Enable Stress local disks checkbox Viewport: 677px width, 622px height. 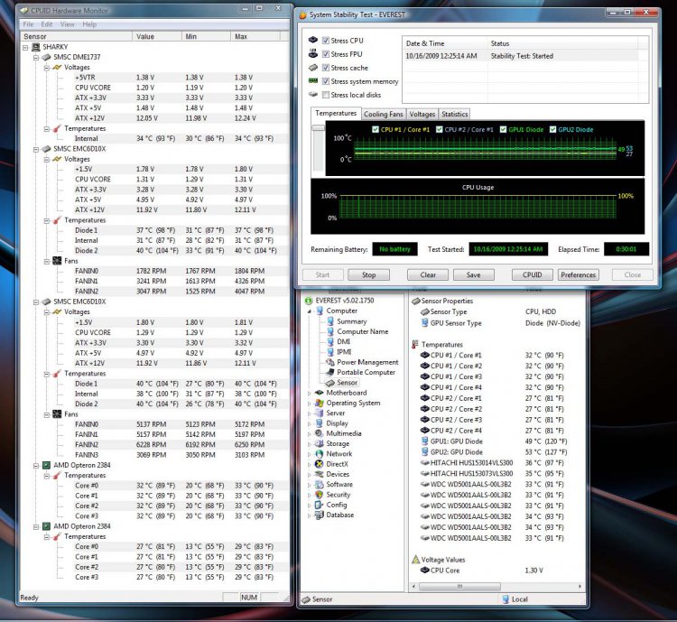click(326, 95)
